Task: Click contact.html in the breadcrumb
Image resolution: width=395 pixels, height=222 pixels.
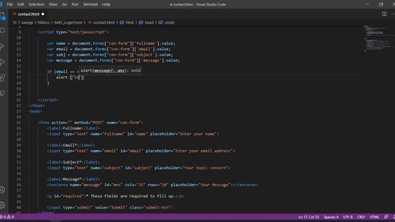Action: tap(104, 22)
